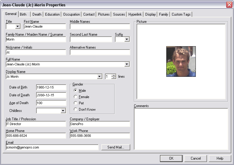Open the Hyperlink tab
Screen dimensions: 234x165
coord(135,14)
